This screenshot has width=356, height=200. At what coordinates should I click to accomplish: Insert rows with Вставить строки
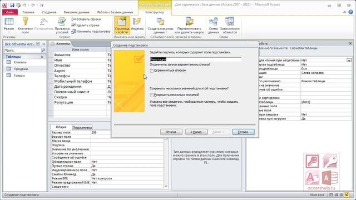pyautogui.click(x=86, y=19)
